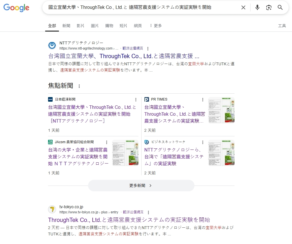The height and width of the screenshot is (244, 292).
Task: Open options for 焦點新聞 section
Action: click(x=79, y=86)
